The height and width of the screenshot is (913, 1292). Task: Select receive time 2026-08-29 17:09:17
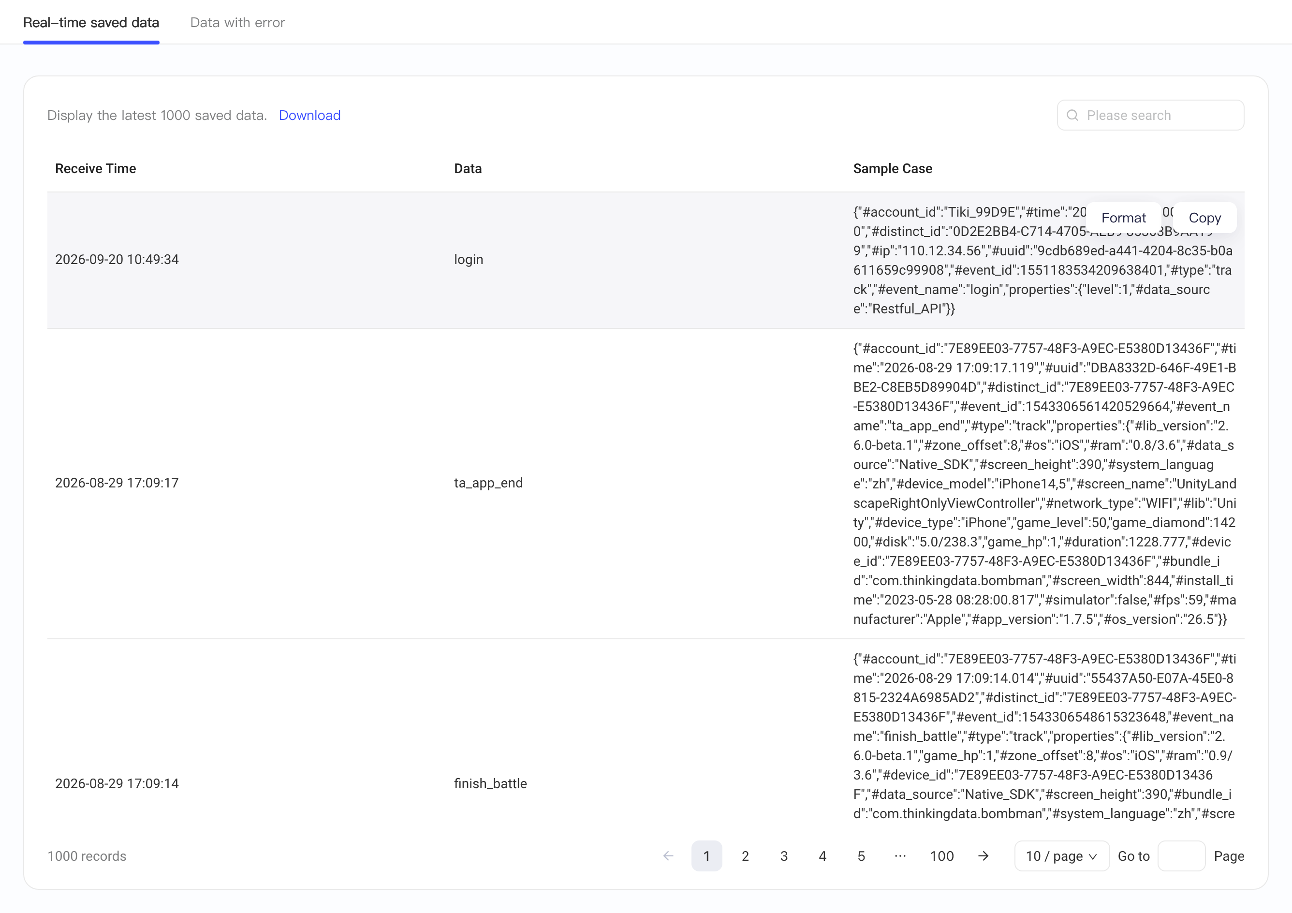pyautogui.click(x=117, y=483)
